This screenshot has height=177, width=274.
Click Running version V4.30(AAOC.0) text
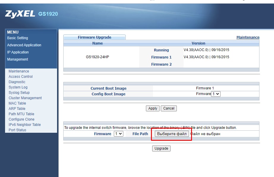pyautogui.click(x=206, y=50)
